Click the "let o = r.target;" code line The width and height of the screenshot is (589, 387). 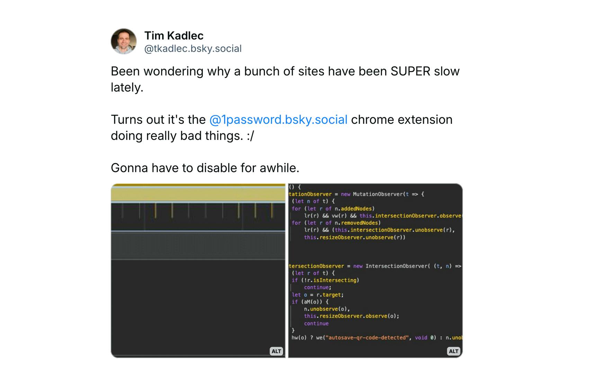tap(318, 295)
